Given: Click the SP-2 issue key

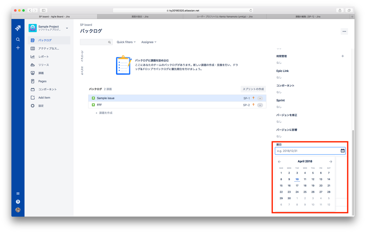Looking at the screenshot, I should click(246, 105).
